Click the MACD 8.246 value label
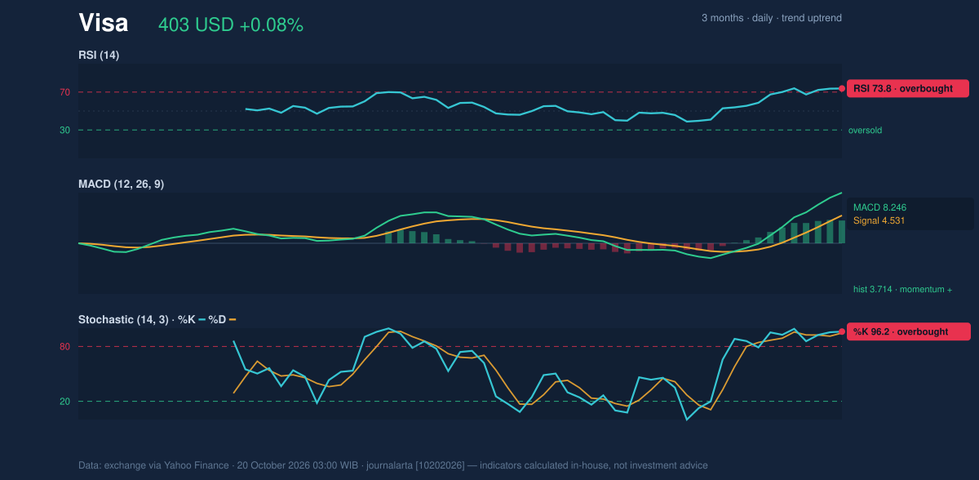The image size is (979, 480). pyautogui.click(x=879, y=208)
